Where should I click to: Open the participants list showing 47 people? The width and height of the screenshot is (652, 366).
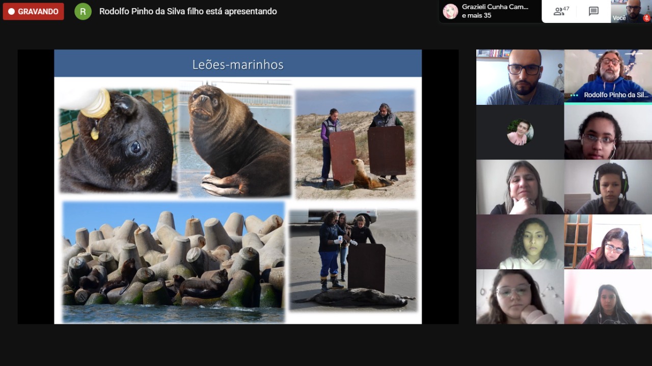[x=561, y=11]
